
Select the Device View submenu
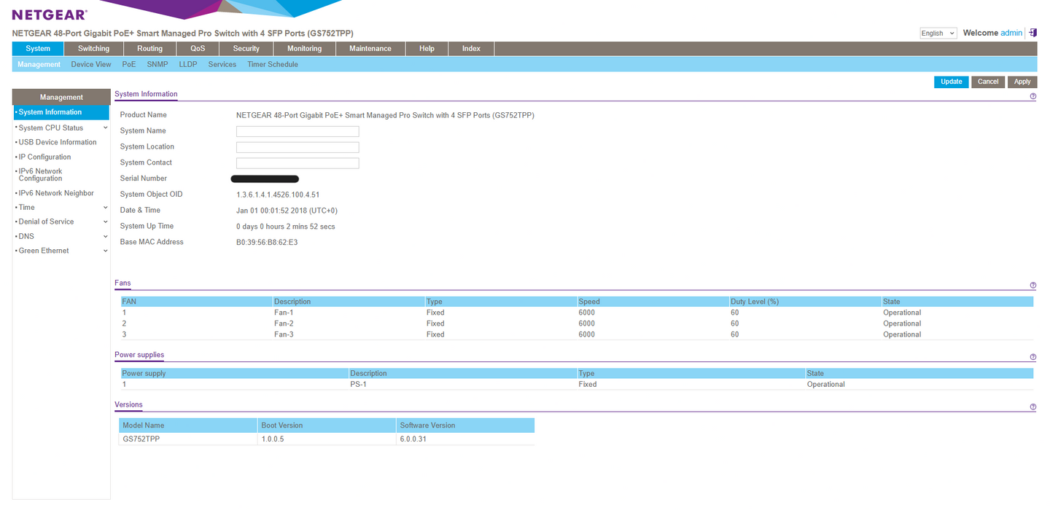(91, 64)
